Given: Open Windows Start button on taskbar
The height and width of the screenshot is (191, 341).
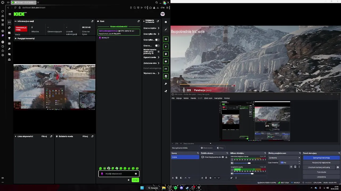Looking at the screenshot, I should pos(142,188).
